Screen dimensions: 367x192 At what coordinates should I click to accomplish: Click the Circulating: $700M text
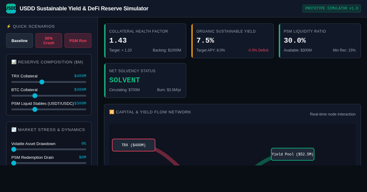click(124, 90)
